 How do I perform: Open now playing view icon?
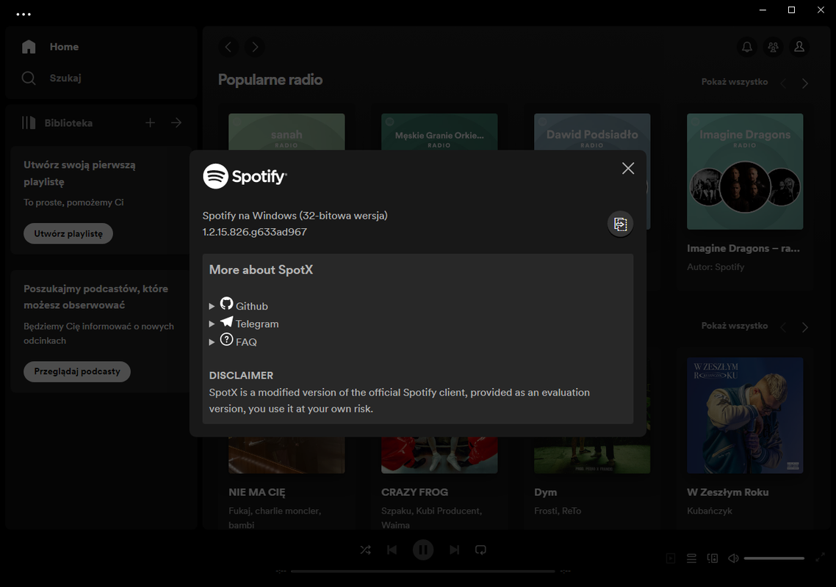[x=671, y=558]
